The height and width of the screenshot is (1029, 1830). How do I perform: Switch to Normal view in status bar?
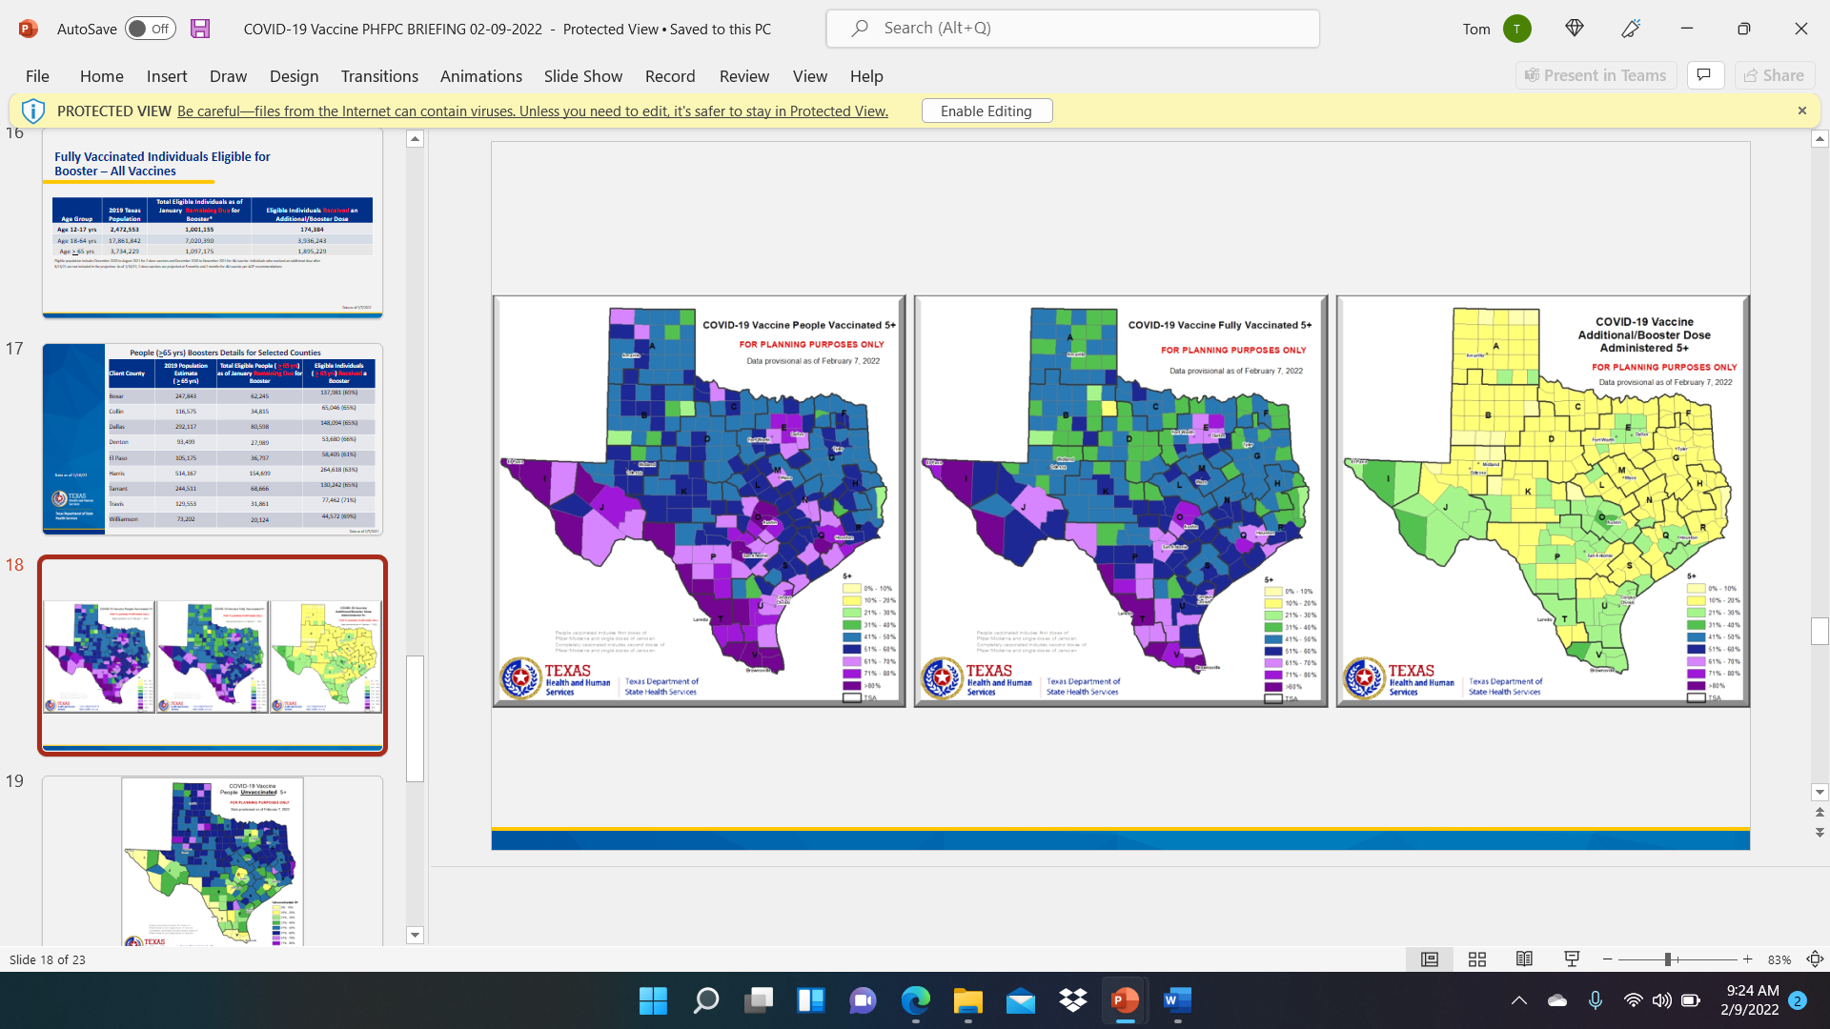1430,959
